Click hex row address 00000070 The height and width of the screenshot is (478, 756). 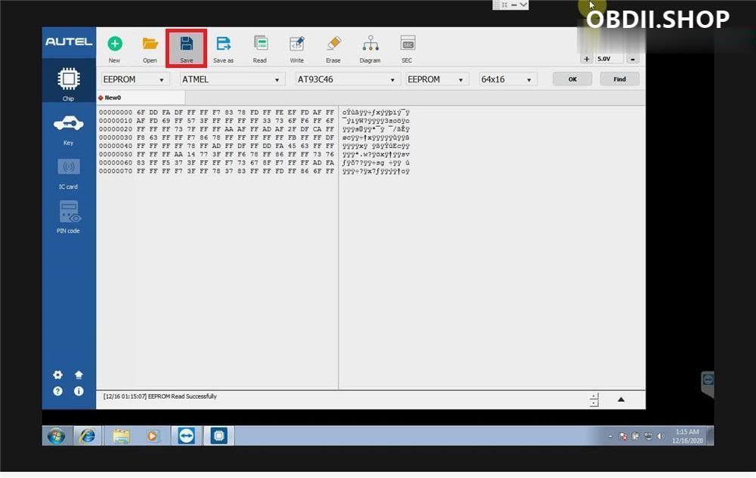click(116, 171)
